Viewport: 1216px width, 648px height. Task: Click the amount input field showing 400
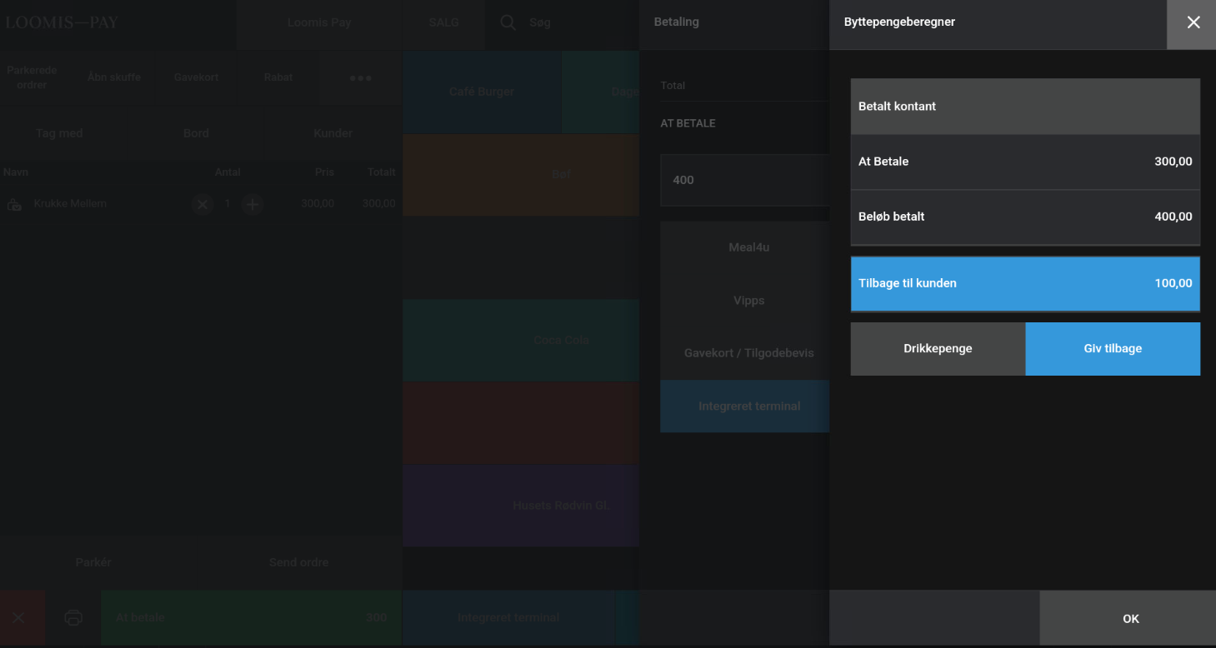[x=743, y=180]
